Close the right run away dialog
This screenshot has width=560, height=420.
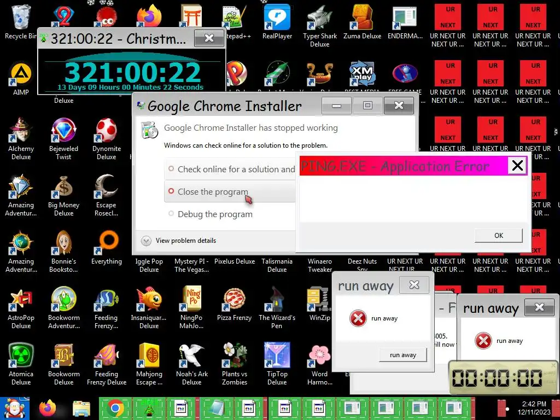[539, 307]
